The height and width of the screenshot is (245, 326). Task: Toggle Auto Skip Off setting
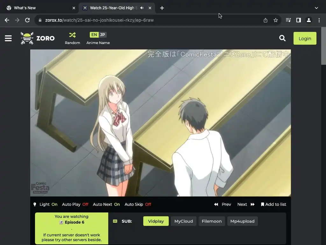coord(138,204)
